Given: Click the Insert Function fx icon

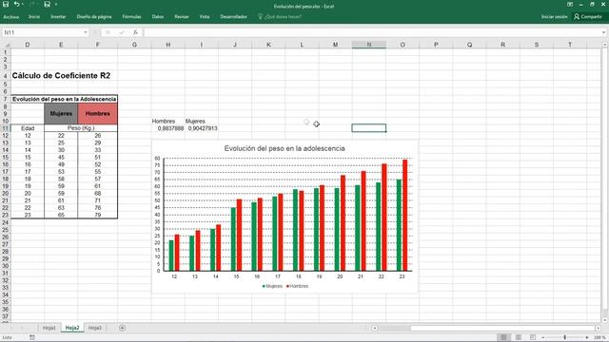Looking at the screenshot, I should [x=135, y=32].
